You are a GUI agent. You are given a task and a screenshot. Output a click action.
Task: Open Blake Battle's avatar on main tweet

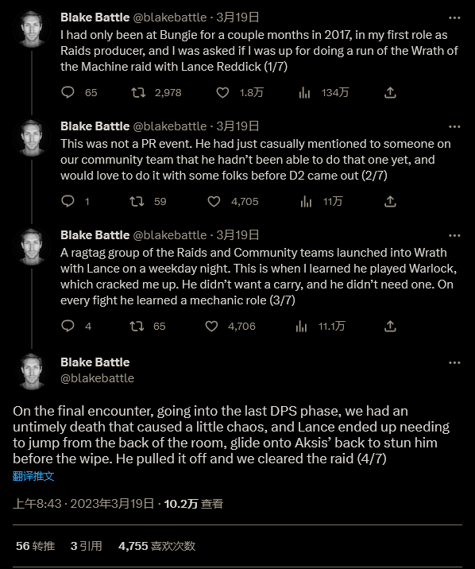click(x=32, y=371)
